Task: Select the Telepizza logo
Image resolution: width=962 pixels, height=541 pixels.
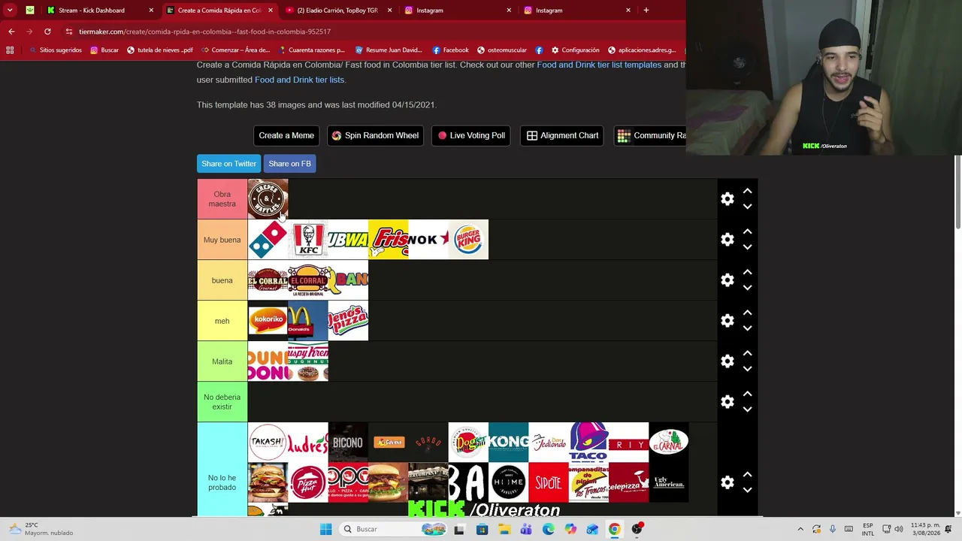Action: click(x=628, y=482)
